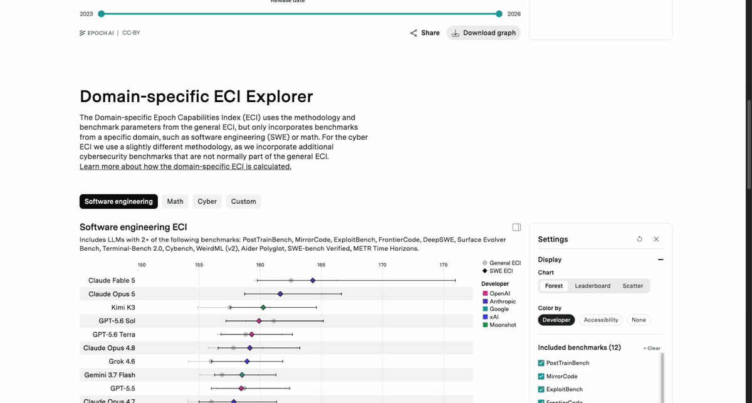The height and width of the screenshot is (403, 752).
Task: Click the Claude Opus 4.8 row label
Action: (109, 348)
